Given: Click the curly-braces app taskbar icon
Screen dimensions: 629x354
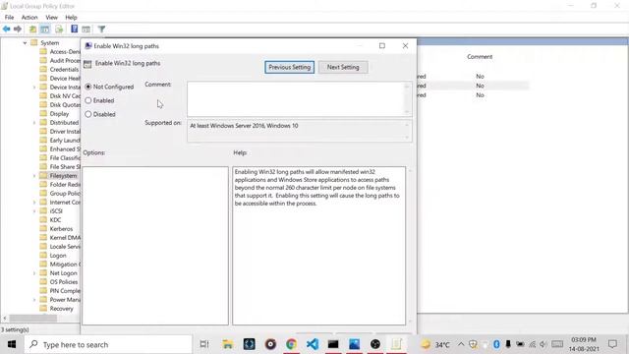Looking at the screenshot, I should pyautogui.click(x=249, y=344).
